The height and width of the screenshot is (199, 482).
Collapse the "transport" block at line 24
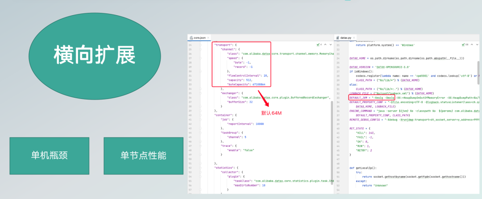coord(200,45)
